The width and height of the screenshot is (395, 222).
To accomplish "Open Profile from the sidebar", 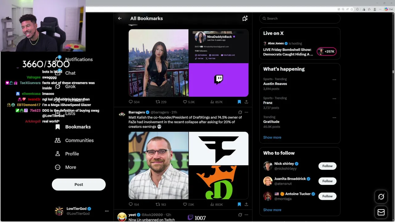I will tap(67, 154).
